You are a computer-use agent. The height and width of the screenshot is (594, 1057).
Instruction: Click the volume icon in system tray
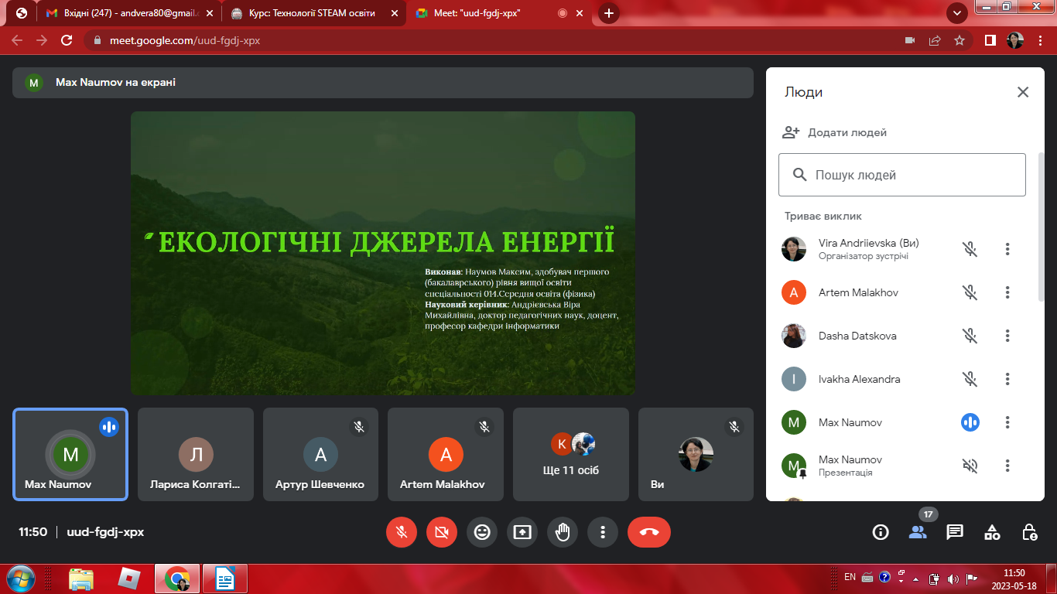pos(952,579)
